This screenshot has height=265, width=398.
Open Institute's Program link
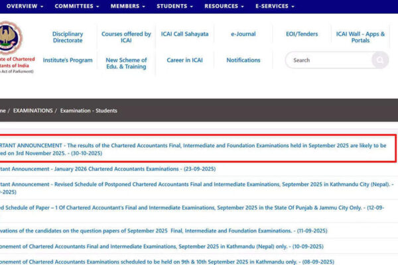(x=68, y=60)
